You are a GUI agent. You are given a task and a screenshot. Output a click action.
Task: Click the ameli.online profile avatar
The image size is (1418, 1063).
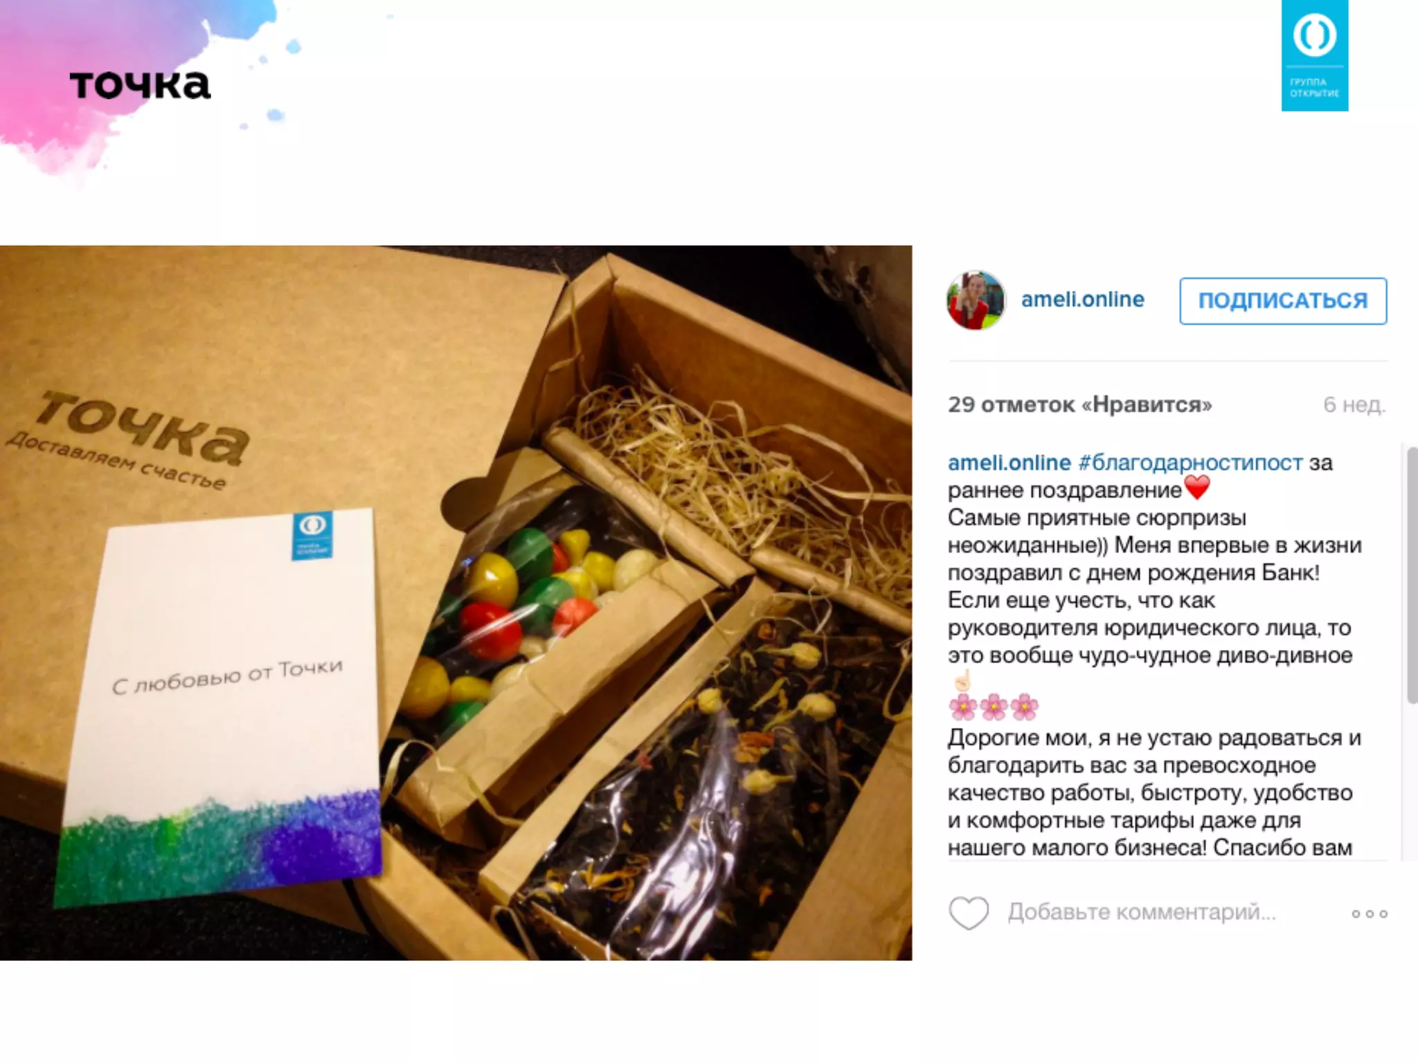[x=976, y=300]
